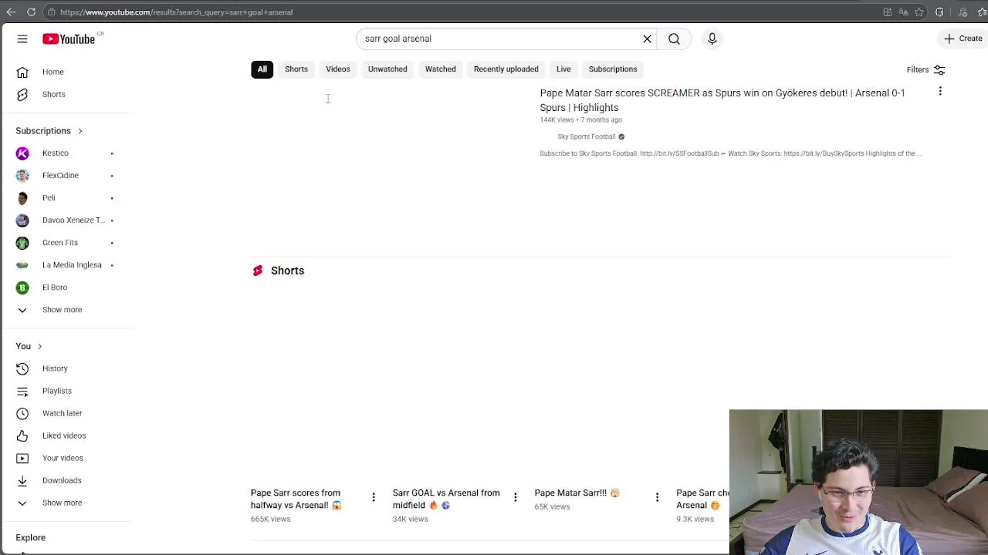Bookmark page with star icon
This screenshot has height=555, width=988.
919,12
